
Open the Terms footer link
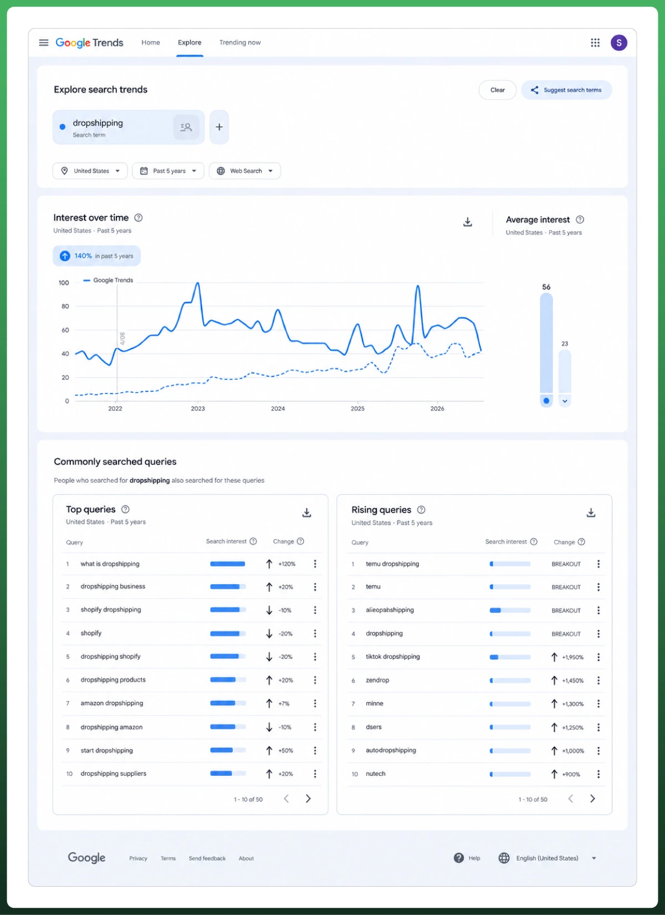(168, 858)
